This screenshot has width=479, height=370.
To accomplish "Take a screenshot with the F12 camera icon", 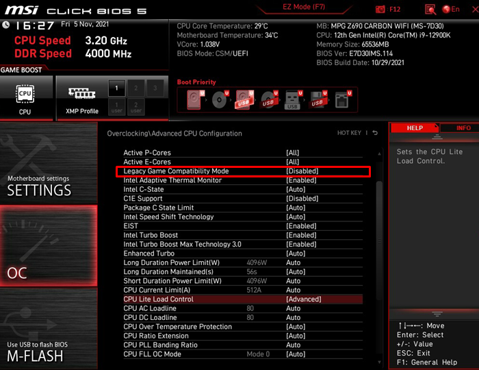I will 380,10.
